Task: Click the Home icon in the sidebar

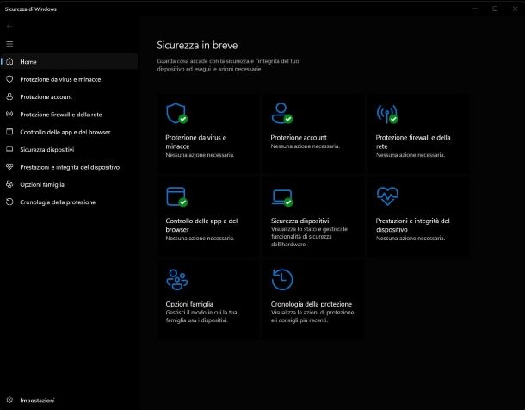Action: click(x=9, y=61)
